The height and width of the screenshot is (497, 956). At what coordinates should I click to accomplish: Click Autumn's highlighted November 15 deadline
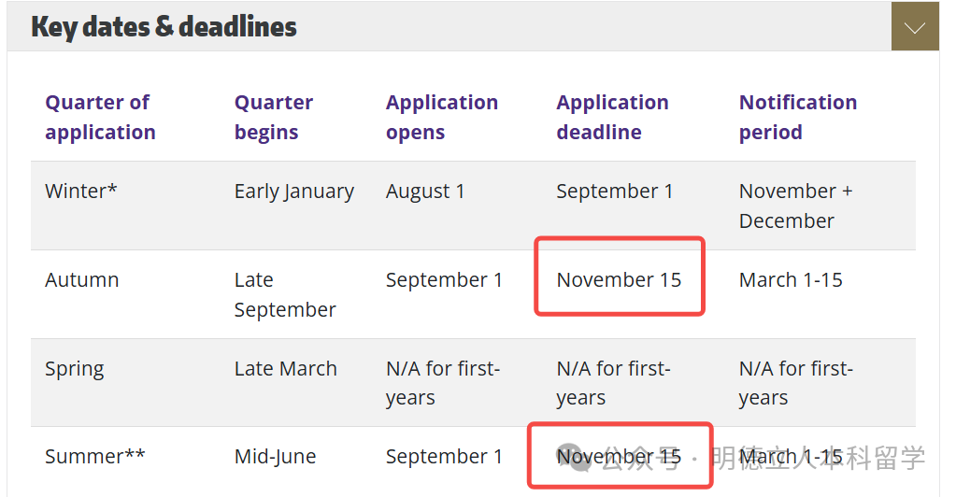619,279
